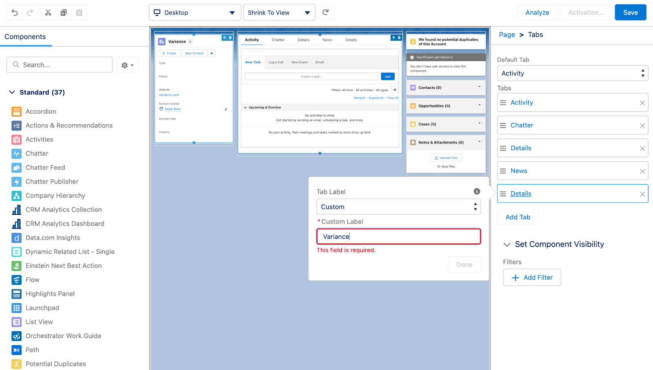Collapse Set Component Visibility section
Viewport: 653px width, 370px height.
[x=507, y=244]
